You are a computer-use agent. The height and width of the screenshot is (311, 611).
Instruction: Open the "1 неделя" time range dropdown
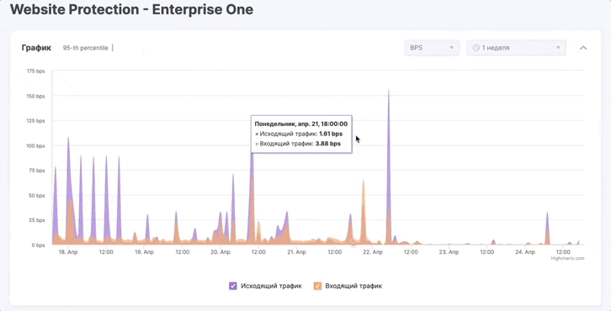516,48
